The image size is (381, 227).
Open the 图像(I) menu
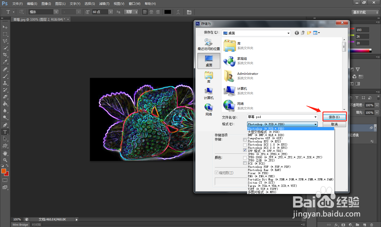46,4
